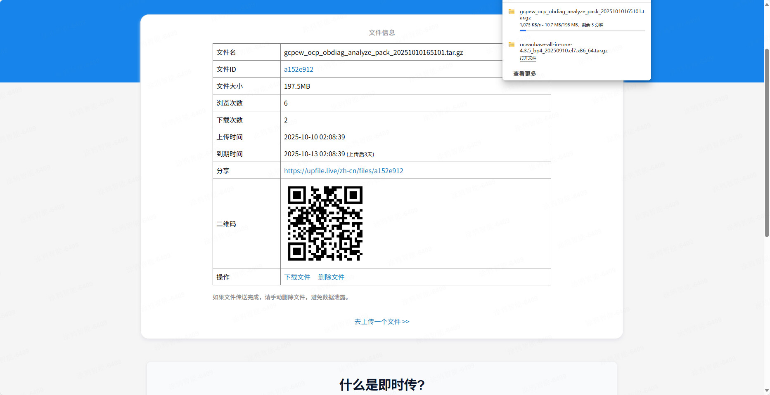Click 下载文件 to download the file
Viewport: 770px width, 395px height.
tap(297, 277)
